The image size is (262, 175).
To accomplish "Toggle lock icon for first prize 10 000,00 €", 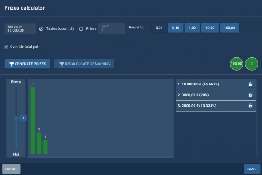I will point(250,84).
